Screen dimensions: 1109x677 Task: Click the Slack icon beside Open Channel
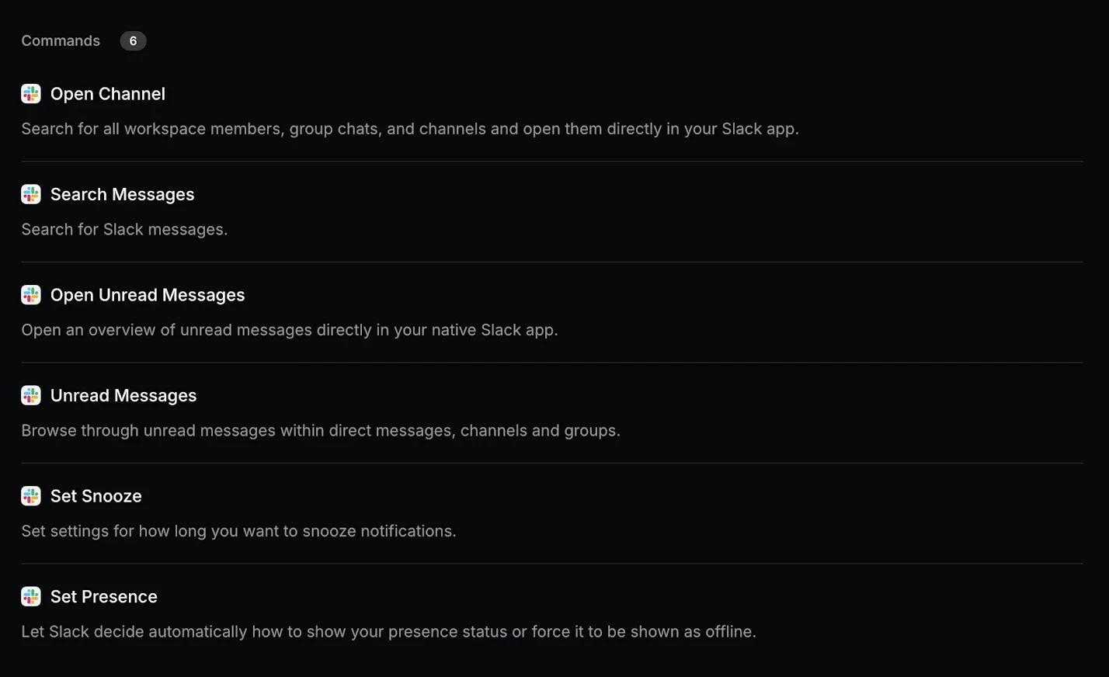(31, 94)
